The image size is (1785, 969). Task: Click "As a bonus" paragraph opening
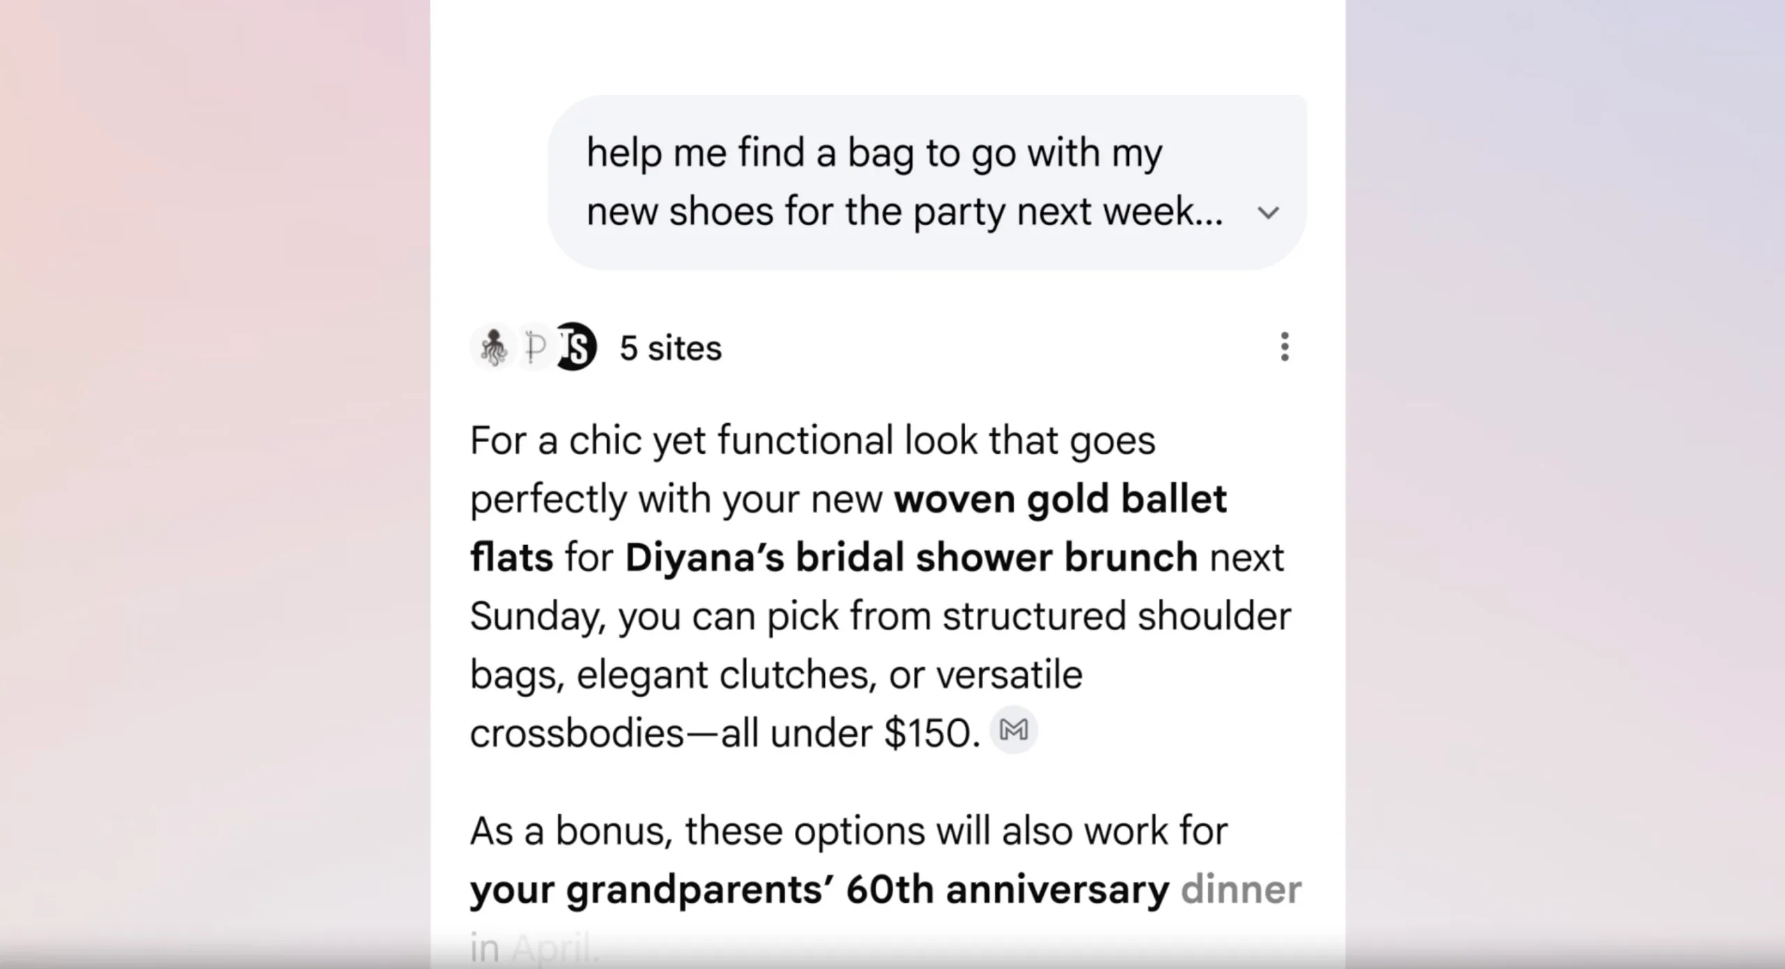coord(571,831)
